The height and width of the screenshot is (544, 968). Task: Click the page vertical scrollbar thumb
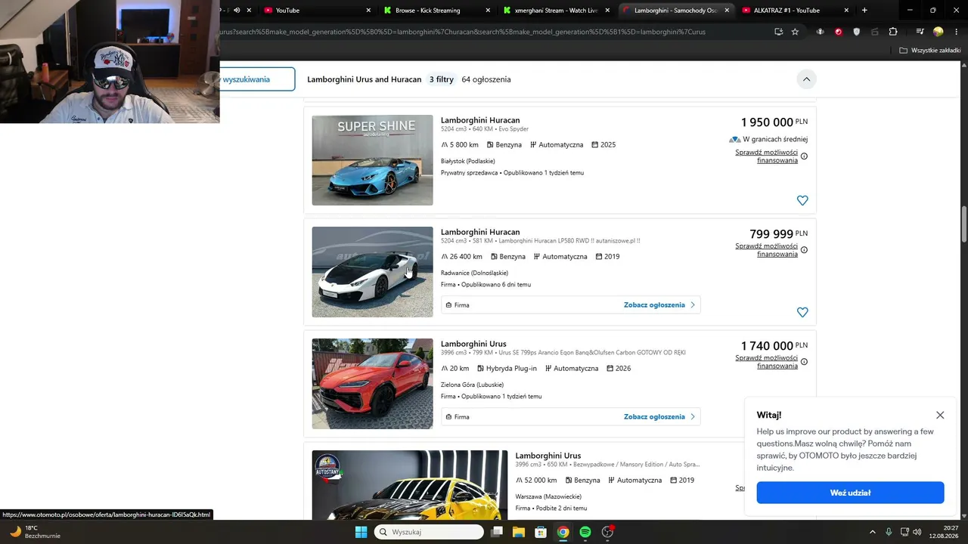tap(964, 224)
